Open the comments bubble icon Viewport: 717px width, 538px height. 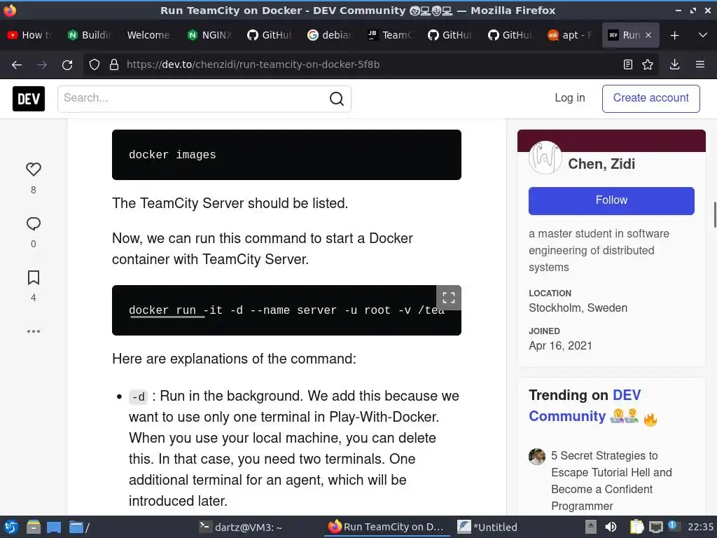[34, 223]
